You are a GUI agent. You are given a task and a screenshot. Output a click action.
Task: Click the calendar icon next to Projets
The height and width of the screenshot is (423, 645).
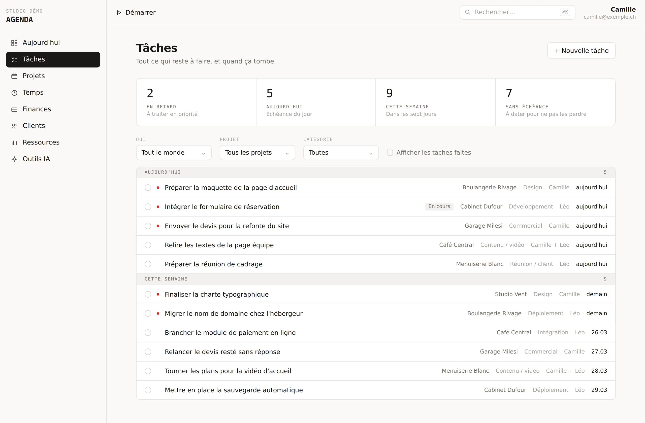tap(14, 76)
